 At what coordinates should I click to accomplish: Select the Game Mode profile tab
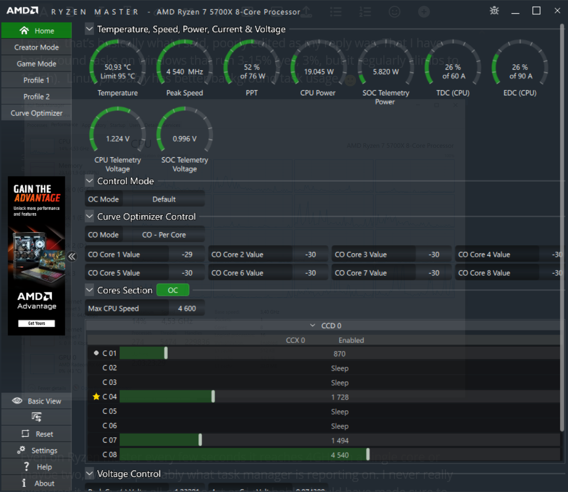[36, 64]
